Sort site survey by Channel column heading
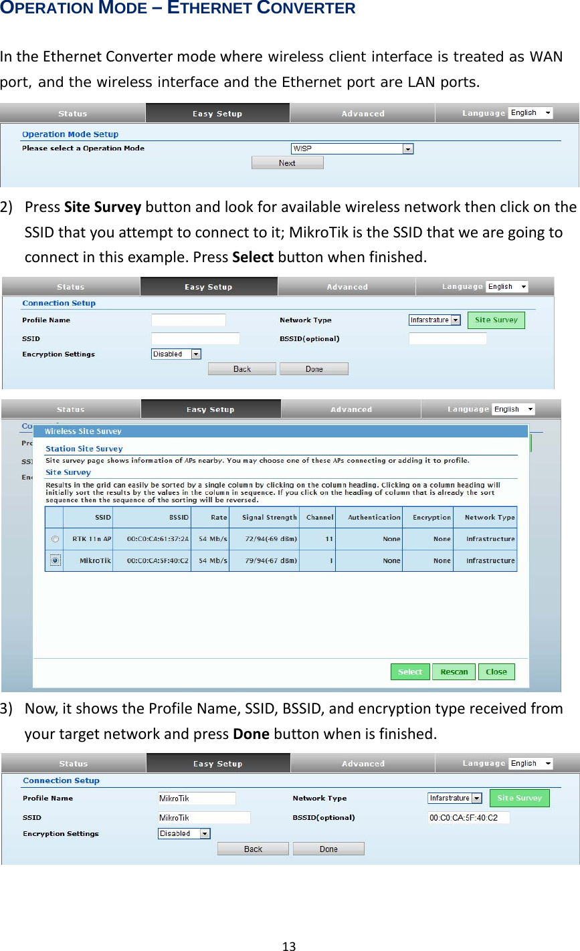The image size is (580, 951). 317,517
